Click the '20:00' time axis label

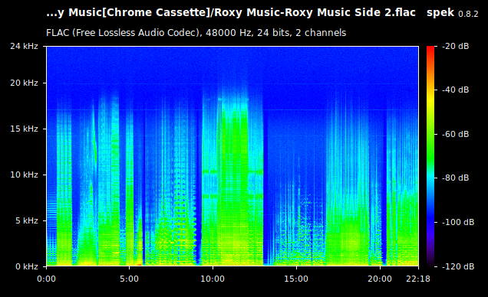point(380,279)
